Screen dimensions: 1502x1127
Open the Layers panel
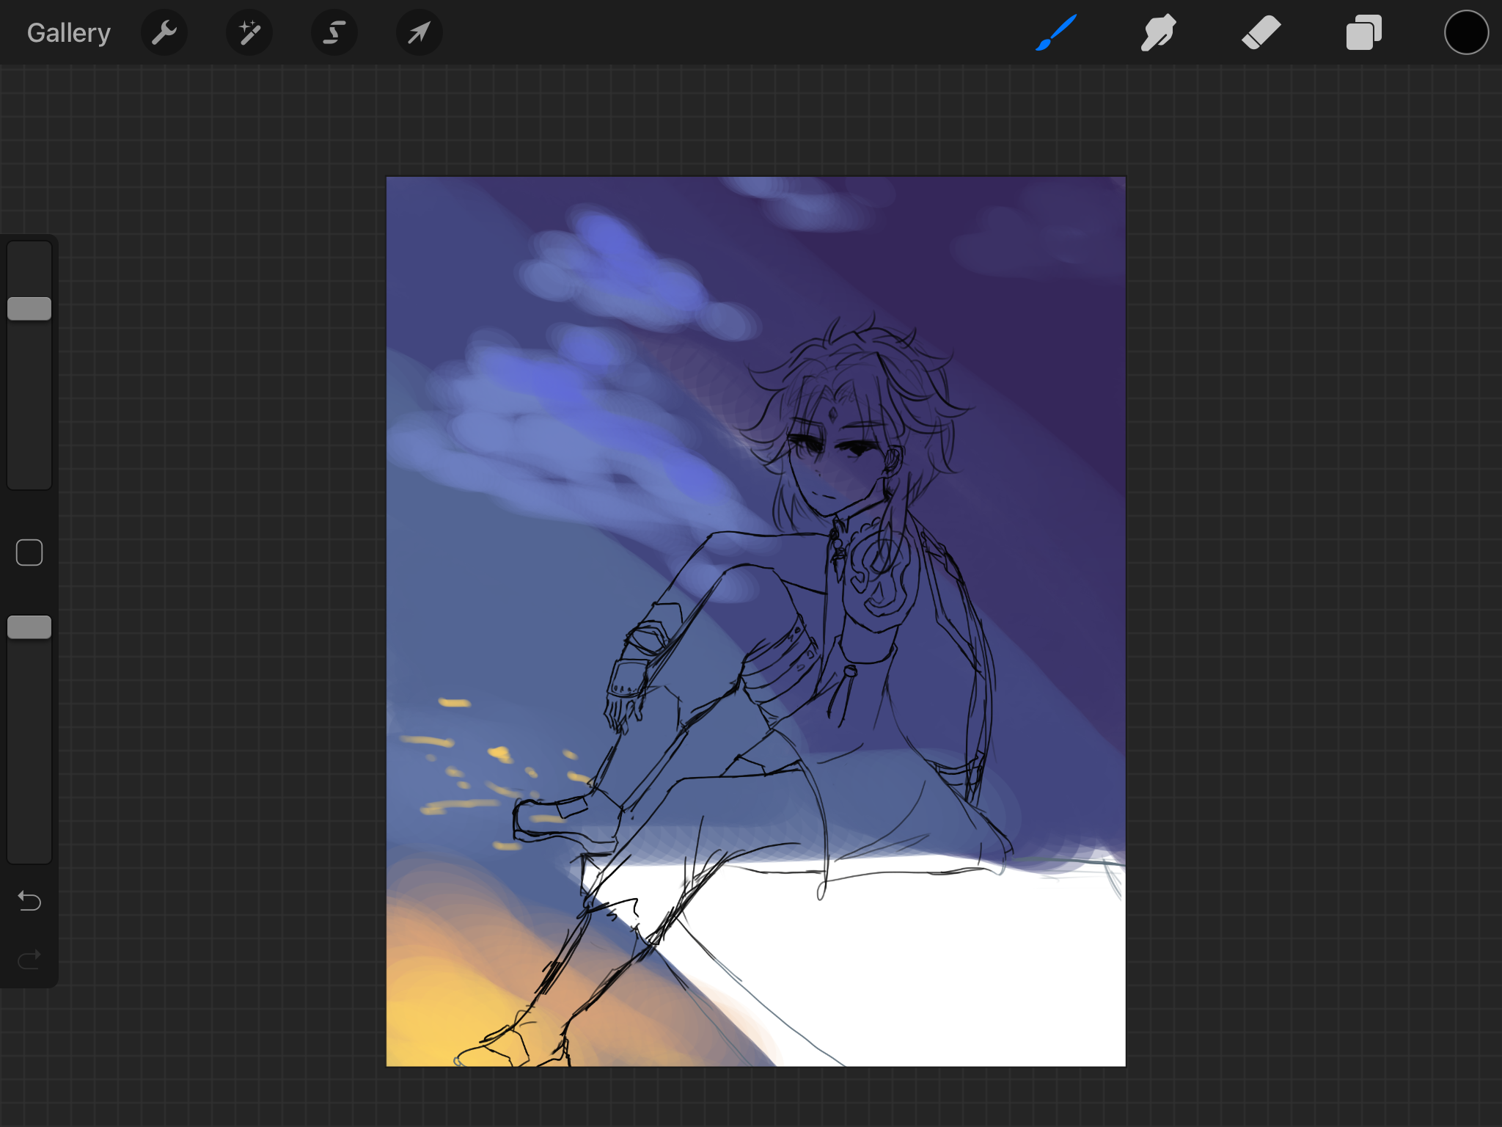pos(1363,33)
